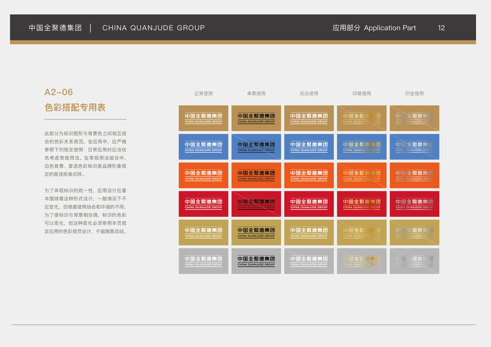This screenshot has width=491, height=347.
Task: Select the blue logo card under 反白使用
Action: (309, 147)
